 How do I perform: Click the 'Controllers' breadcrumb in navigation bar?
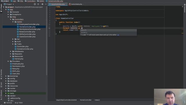point(30,1)
